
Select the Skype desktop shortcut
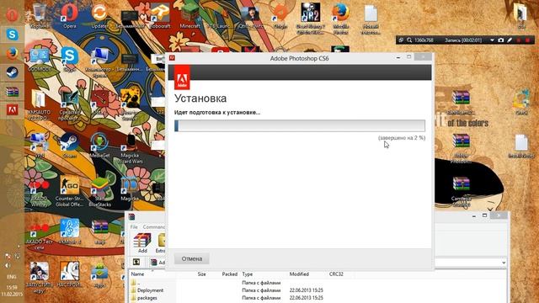click(69, 60)
